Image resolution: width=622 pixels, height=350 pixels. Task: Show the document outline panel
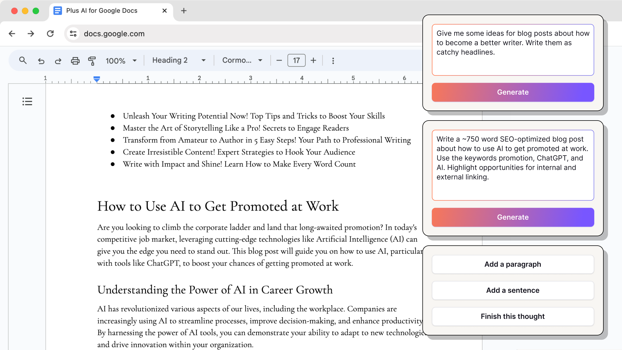tap(27, 101)
